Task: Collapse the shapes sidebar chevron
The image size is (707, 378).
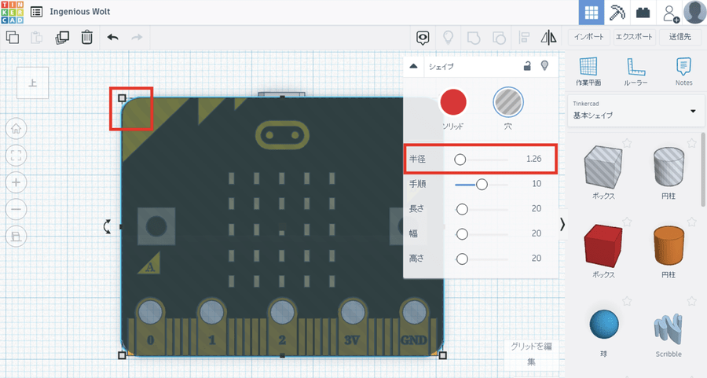Action: 562,224
